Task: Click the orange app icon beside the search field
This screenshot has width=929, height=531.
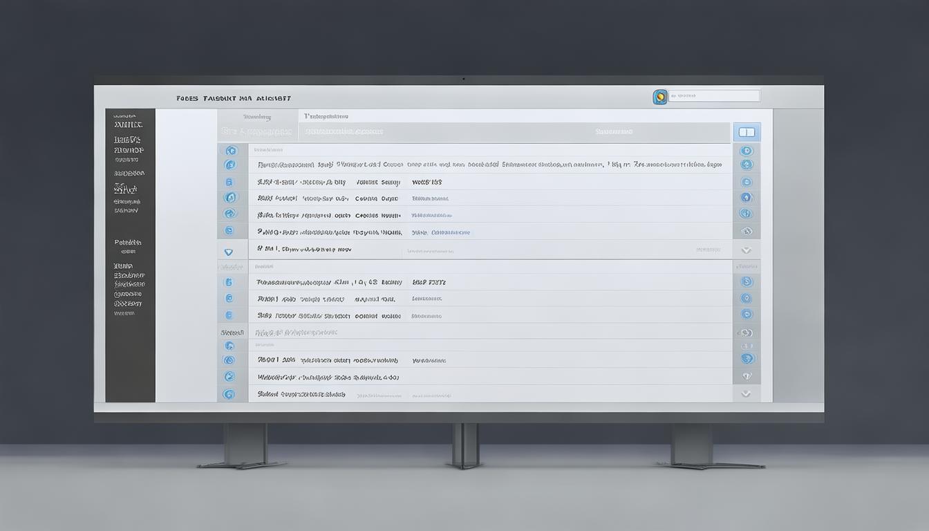Action: (x=660, y=97)
